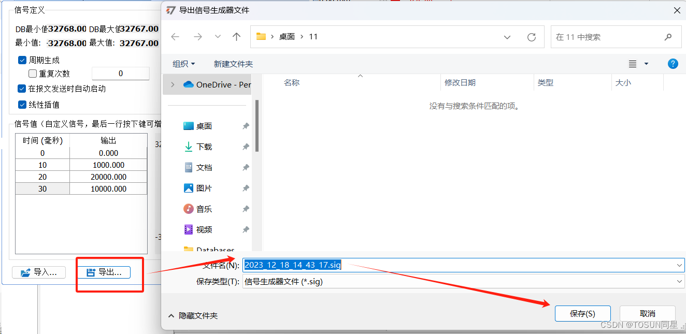Toggle 在报文发送时自动启动 checkbox
686x334 pixels.
click(22, 89)
